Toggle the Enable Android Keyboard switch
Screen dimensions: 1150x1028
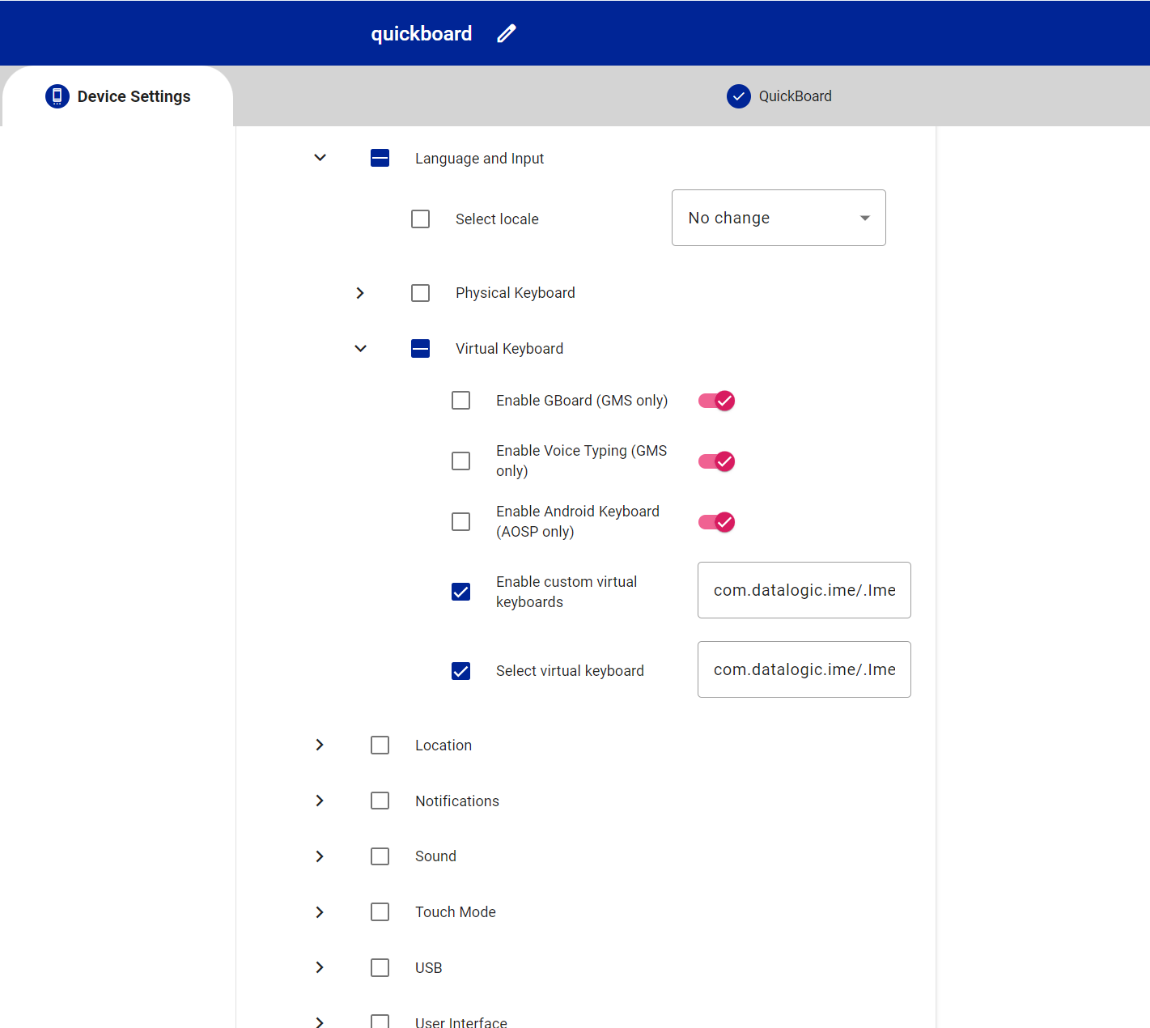point(716,522)
